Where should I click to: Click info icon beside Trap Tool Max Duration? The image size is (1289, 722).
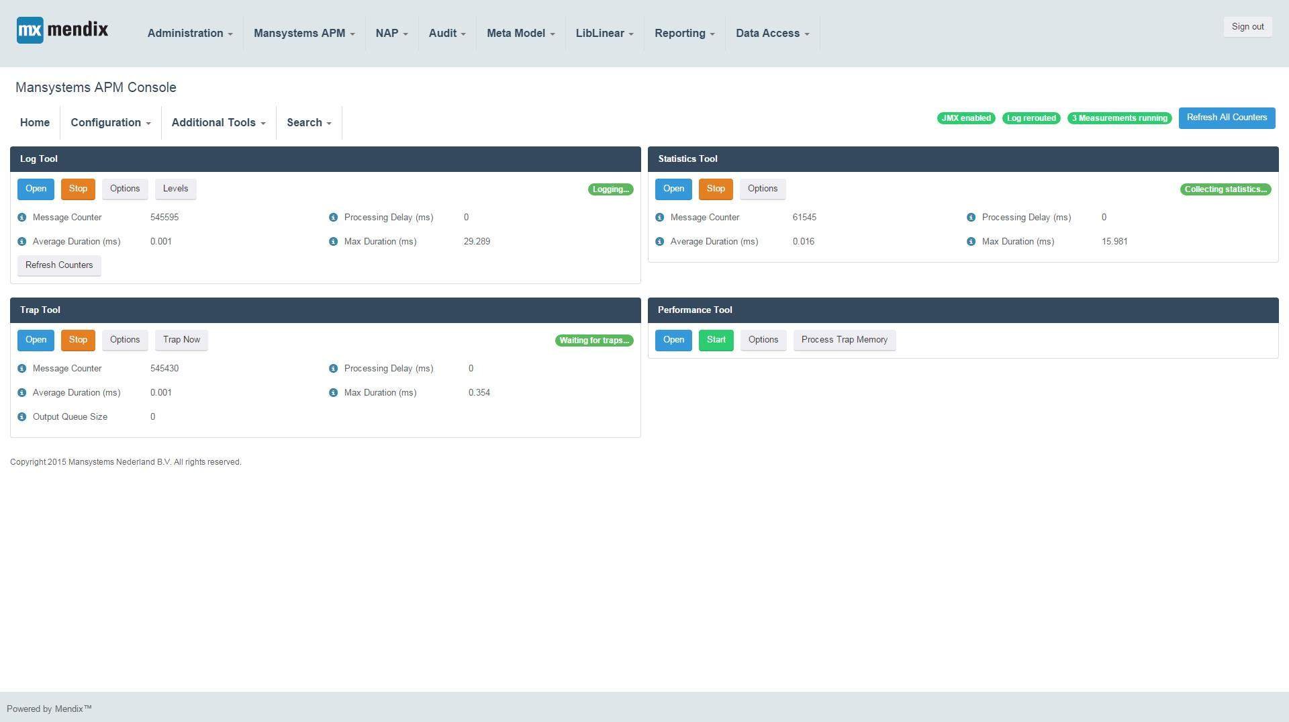pyautogui.click(x=333, y=393)
